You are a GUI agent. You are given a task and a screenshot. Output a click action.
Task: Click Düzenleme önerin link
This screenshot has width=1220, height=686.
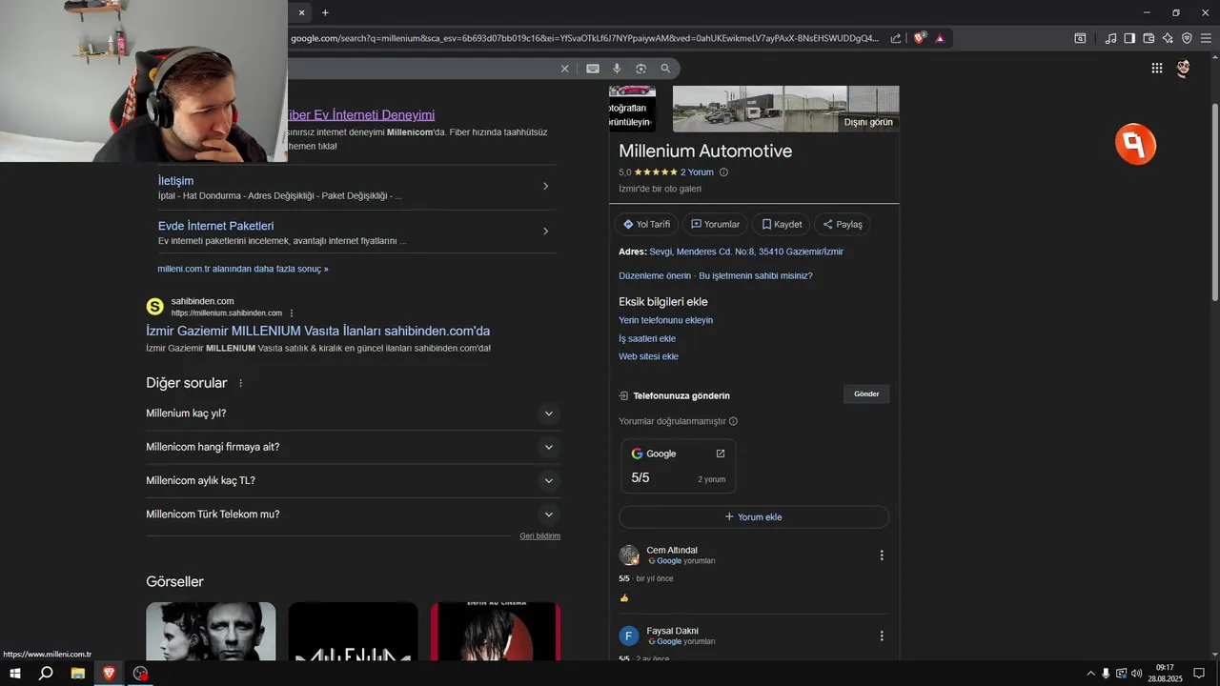tap(655, 276)
